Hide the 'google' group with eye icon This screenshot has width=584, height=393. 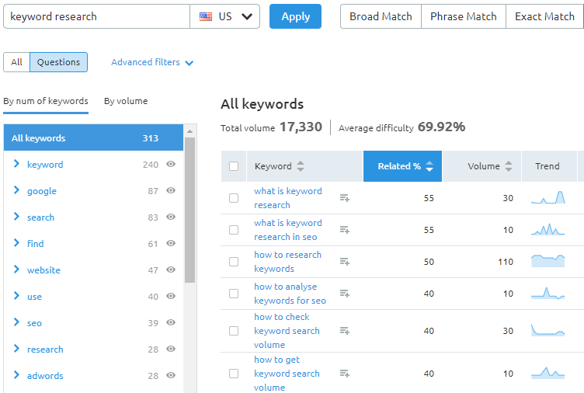tap(171, 191)
